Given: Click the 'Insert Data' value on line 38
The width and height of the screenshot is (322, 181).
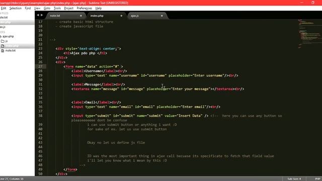Looking at the screenshot, I should coord(189,116).
